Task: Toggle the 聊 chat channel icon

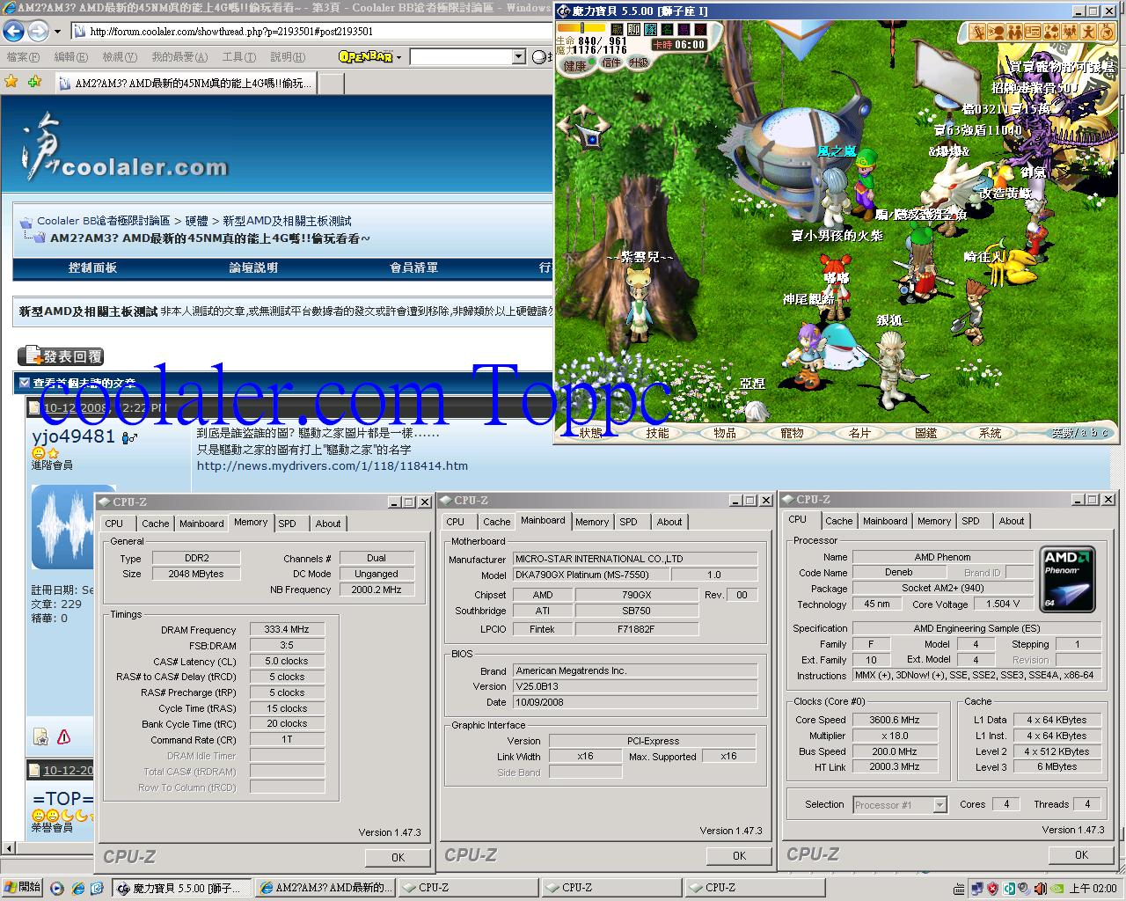Action: (x=635, y=29)
